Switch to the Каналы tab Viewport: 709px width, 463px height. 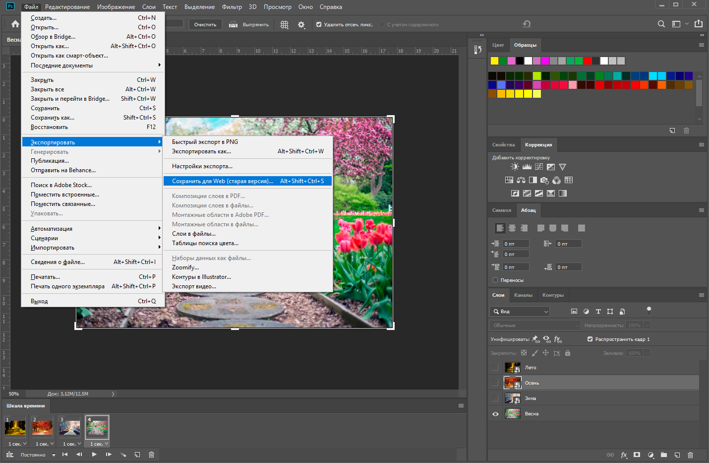coord(523,295)
